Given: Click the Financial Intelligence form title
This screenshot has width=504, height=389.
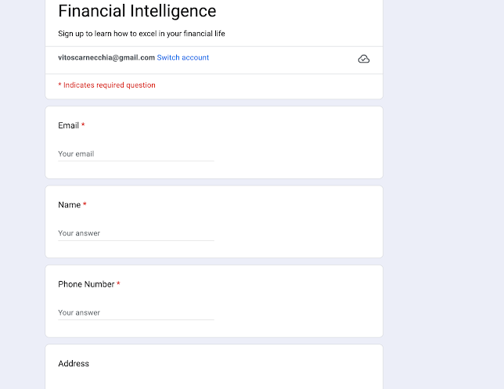Looking at the screenshot, I should click(137, 11).
